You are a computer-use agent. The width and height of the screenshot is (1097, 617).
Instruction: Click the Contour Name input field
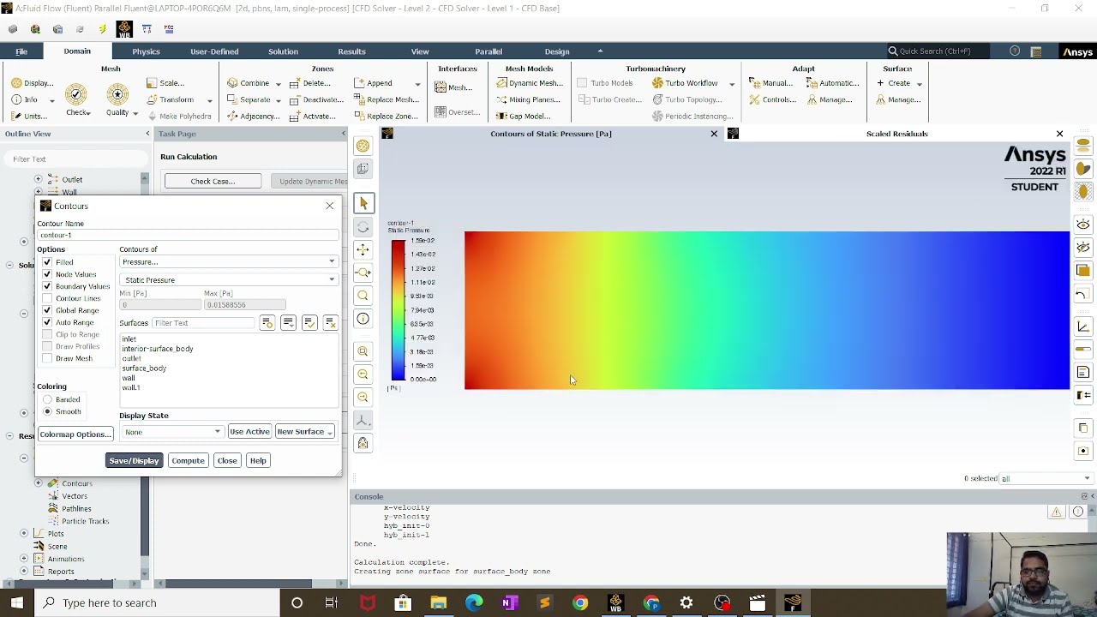pyautogui.click(x=188, y=235)
